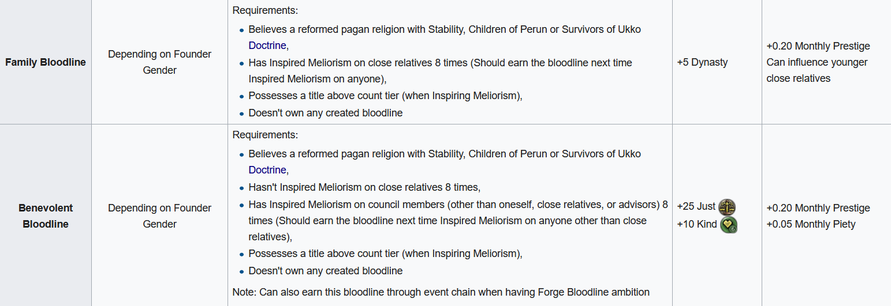Click "Hasn't Inspired Meliorism on close relatives" requirement

[364, 187]
